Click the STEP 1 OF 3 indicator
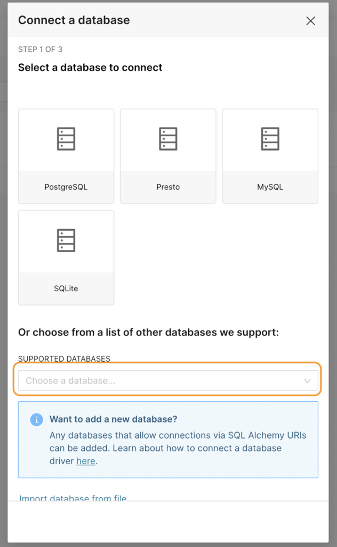337x547 pixels. pyautogui.click(x=40, y=50)
